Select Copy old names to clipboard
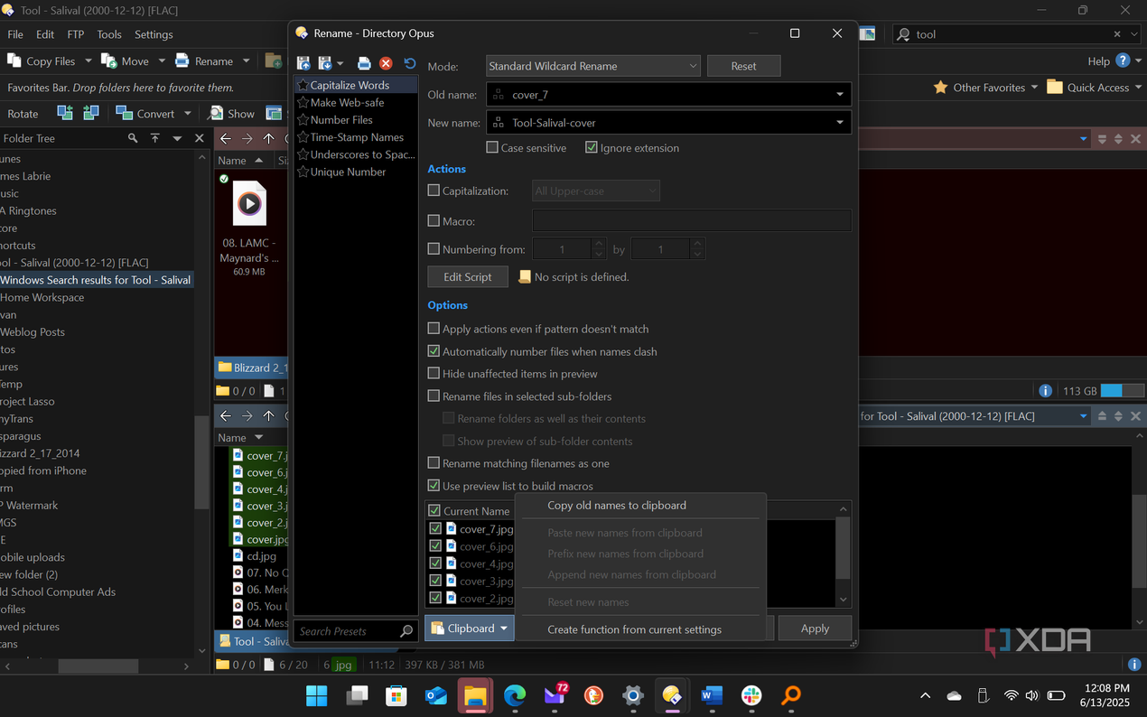The width and height of the screenshot is (1147, 717). click(617, 506)
